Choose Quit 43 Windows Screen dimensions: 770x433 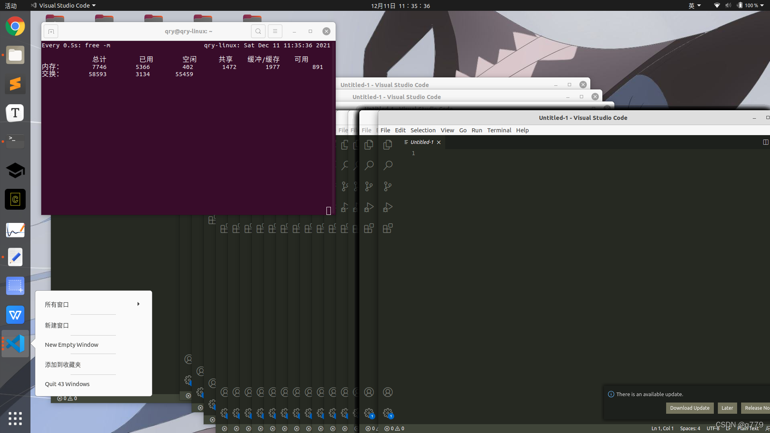67,384
